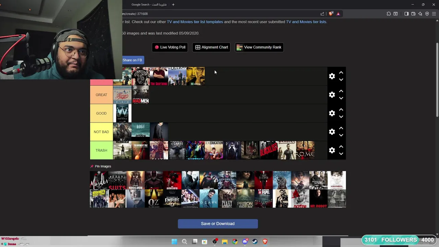This screenshot has height=247, width=439.
Task: Move NOT BAD tier down with arrow
Action: 341,135
